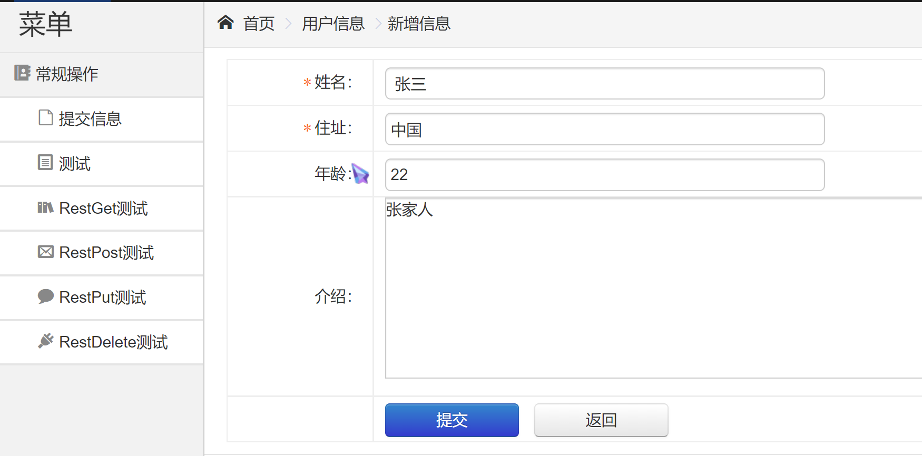Click the 返回 button
Image resolution: width=922 pixels, height=456 pixels.
pos(601,420)
